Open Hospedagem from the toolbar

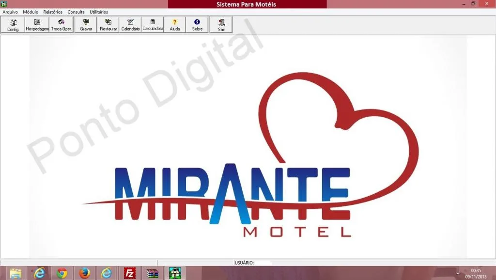(x=37, y=25)
